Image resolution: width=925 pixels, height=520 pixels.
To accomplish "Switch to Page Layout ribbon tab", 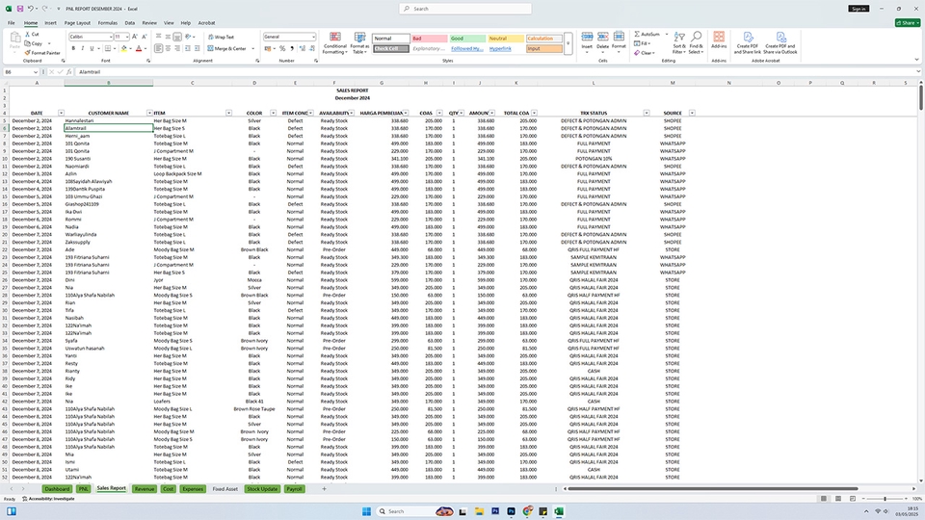I will [77, 23].
